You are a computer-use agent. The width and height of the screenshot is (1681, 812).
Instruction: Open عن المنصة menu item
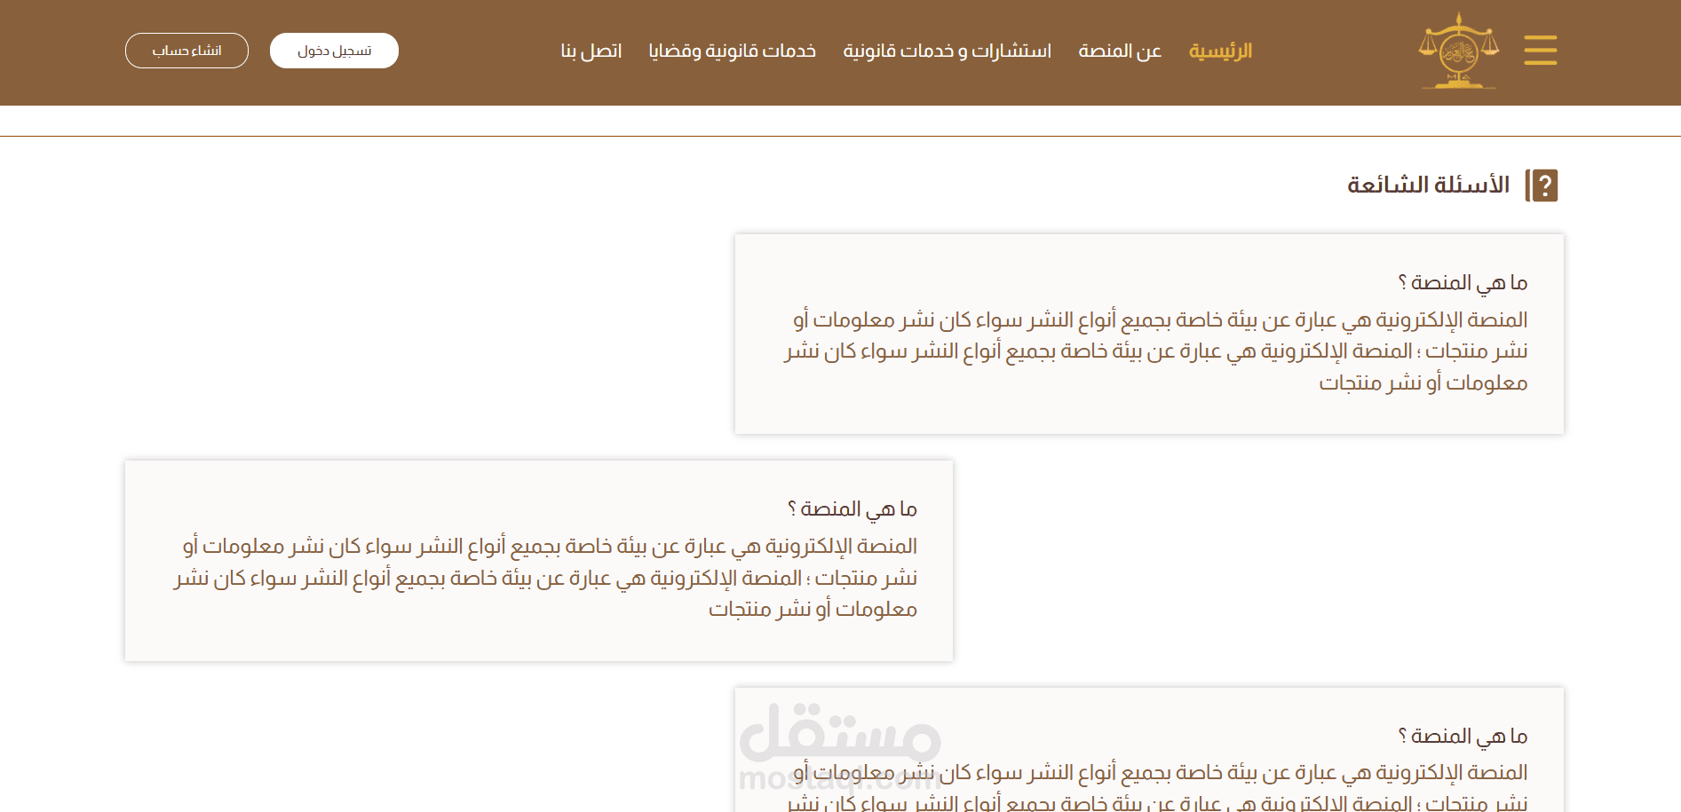[x=1120, y=51]
